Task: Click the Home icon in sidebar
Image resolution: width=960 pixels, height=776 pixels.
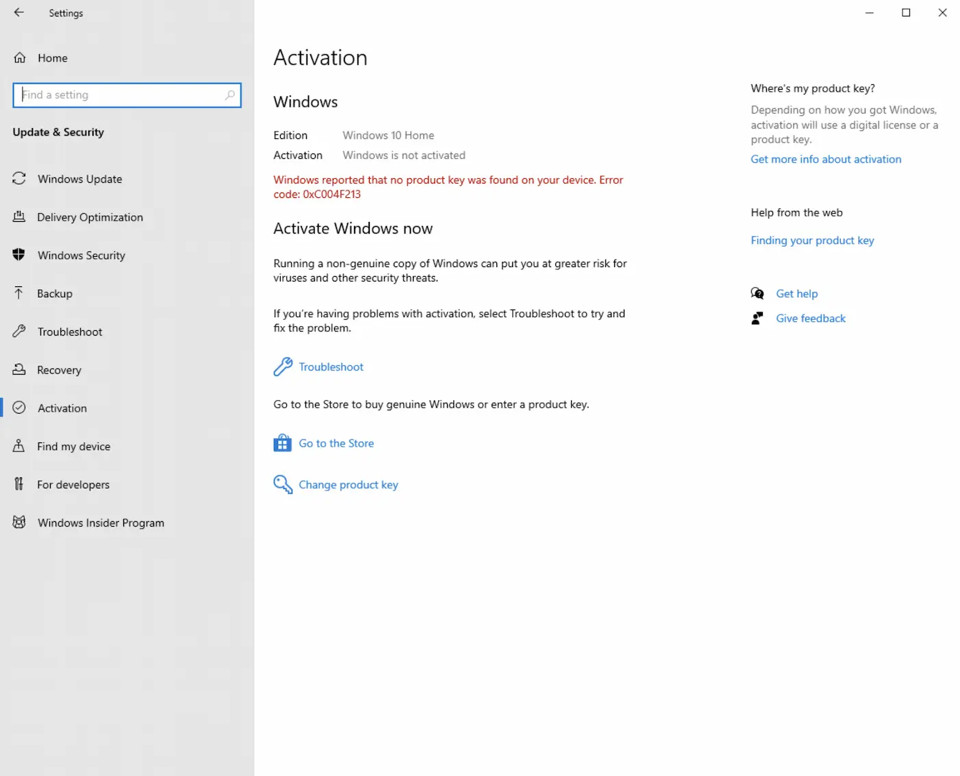Action: pyautogui.click(x=20, y=58)
